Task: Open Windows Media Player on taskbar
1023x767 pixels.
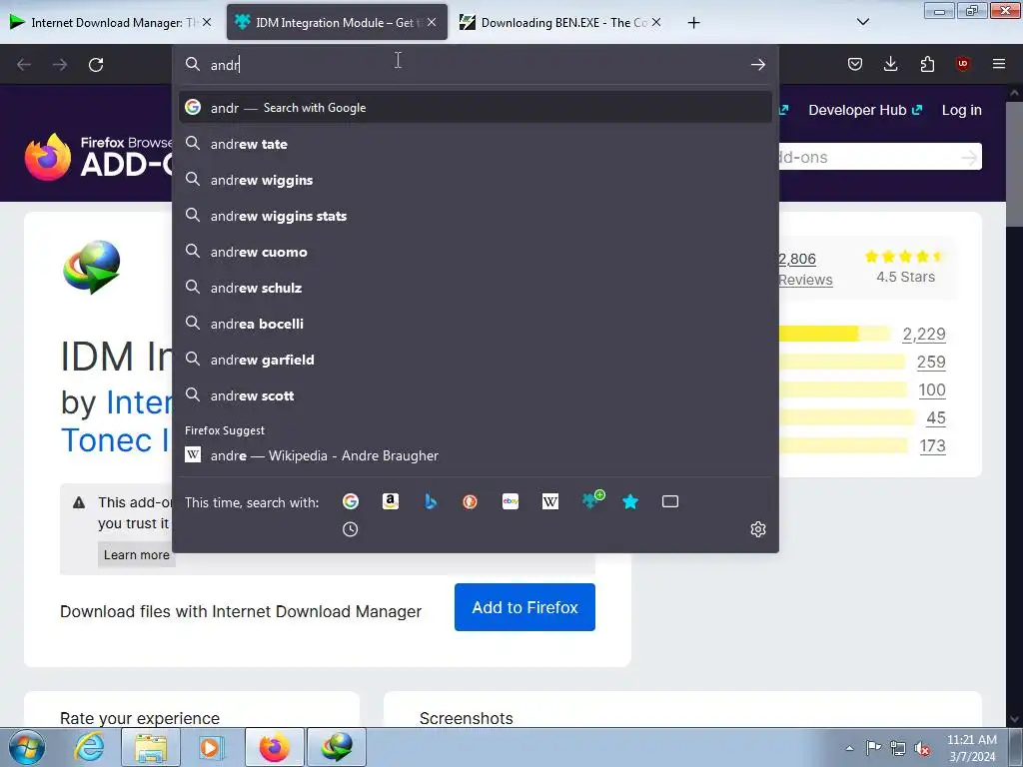Action: 211,747
